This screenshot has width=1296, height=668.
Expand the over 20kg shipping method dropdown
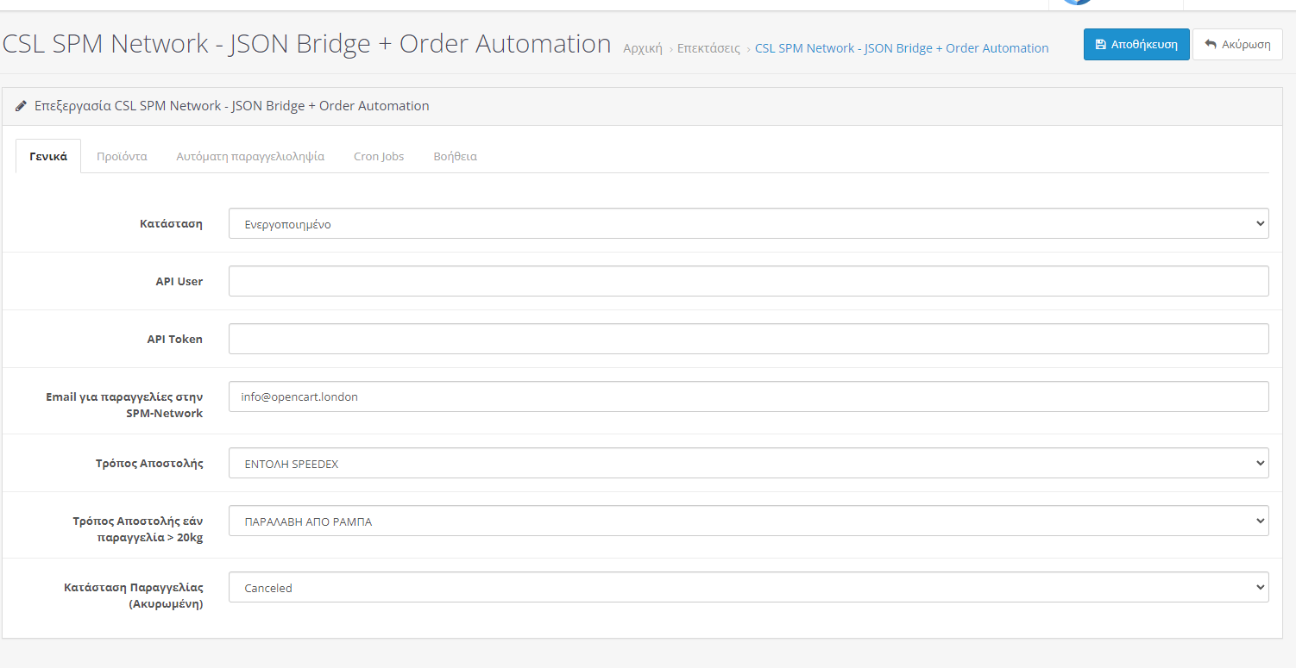click(748, 521)
